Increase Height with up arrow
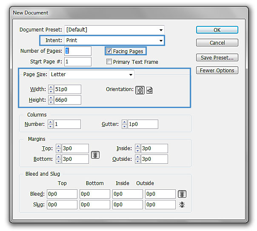Screen dimensions: 257x231 (x=51, y=98)
